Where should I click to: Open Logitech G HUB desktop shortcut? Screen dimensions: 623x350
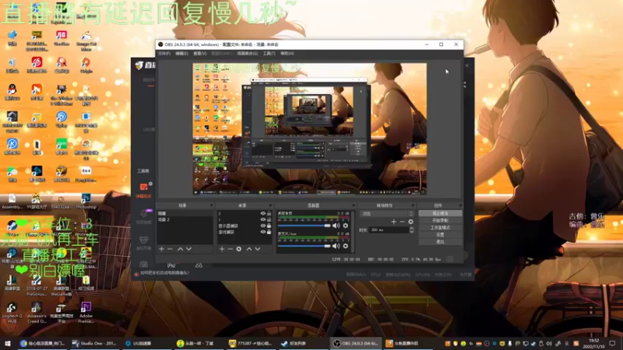tap(12, 313)
